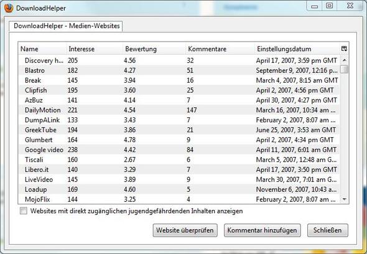The width and height of the screenshot is (367, 254).
Task: Select the Break row
Action: [x=179, y=80]
